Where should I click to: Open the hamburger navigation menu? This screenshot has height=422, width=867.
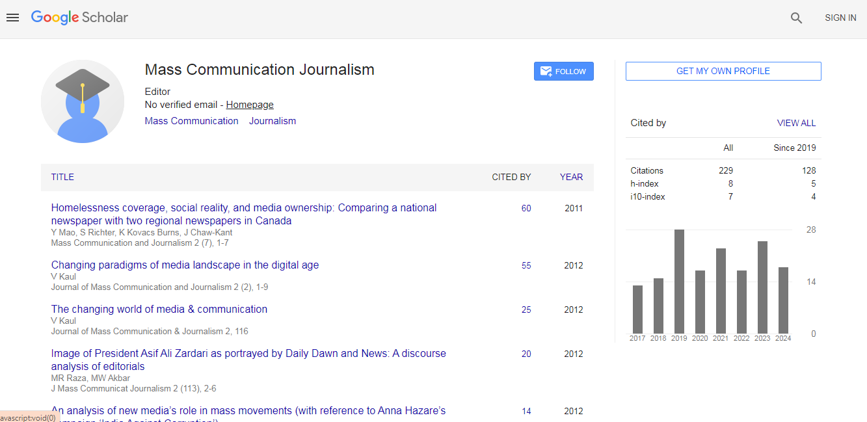pyautogui.click(x=12, y=18)
